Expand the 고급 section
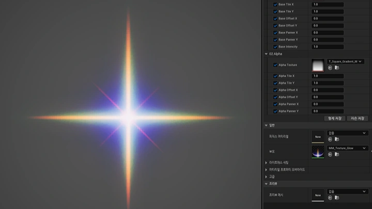The height and width of the screenshot is (209, 372). (x=267, y=176)
